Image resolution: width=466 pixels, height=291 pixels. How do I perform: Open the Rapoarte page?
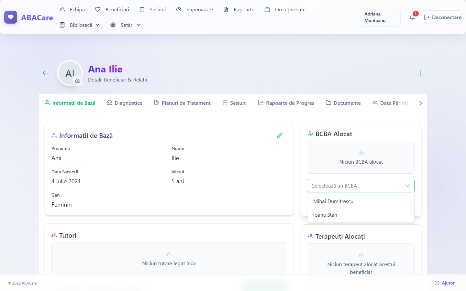pyautogui.click(x=239, y=9)
